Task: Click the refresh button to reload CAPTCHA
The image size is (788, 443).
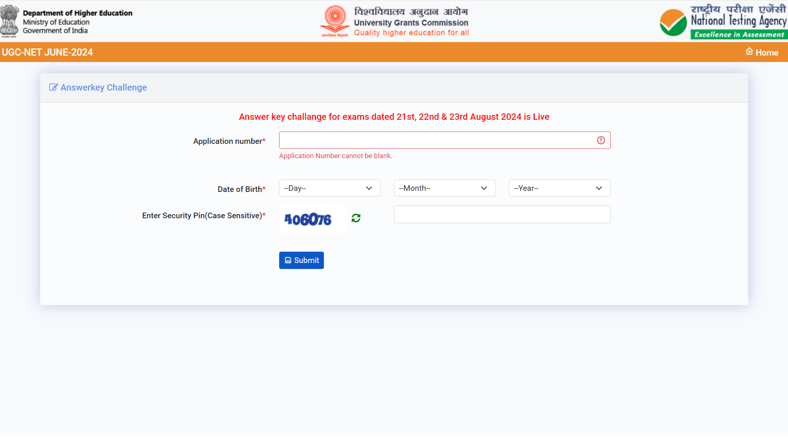Action: pyautogui.click(x=356, y=218)
